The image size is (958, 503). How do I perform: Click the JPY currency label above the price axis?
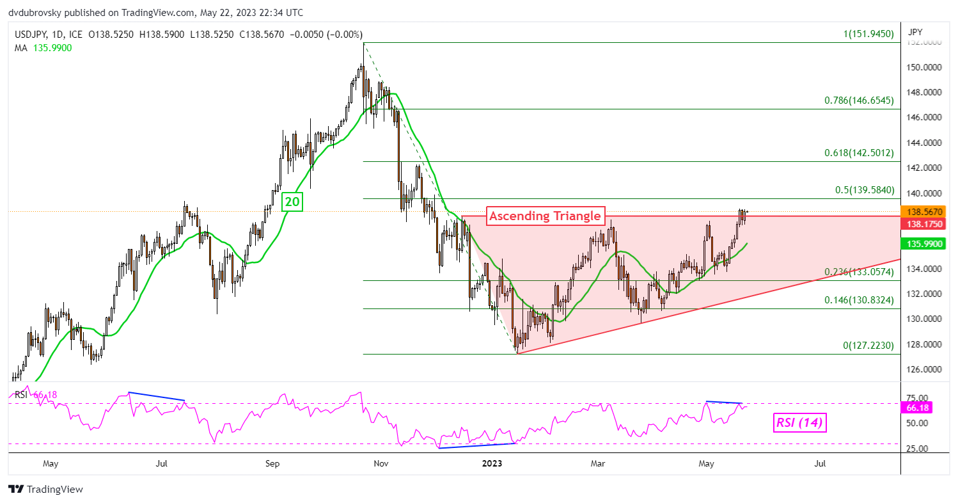tap(915, 31)
